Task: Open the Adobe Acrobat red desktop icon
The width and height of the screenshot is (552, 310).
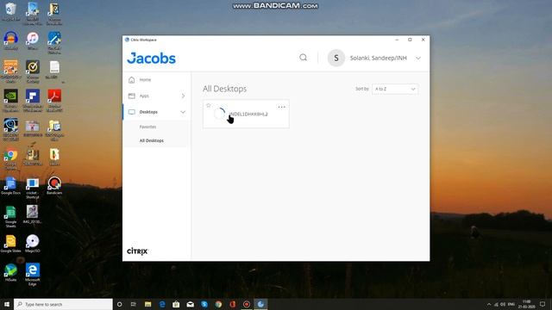Action: (x=54, y=100)
